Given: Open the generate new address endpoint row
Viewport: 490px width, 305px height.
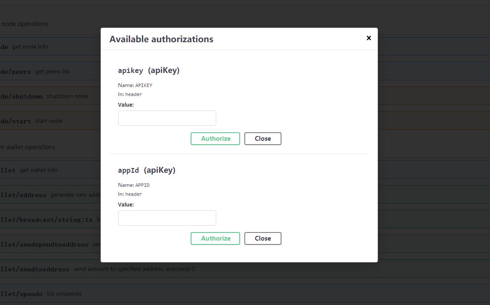Looking at the screenshot, I should click(x=245, y=195).
